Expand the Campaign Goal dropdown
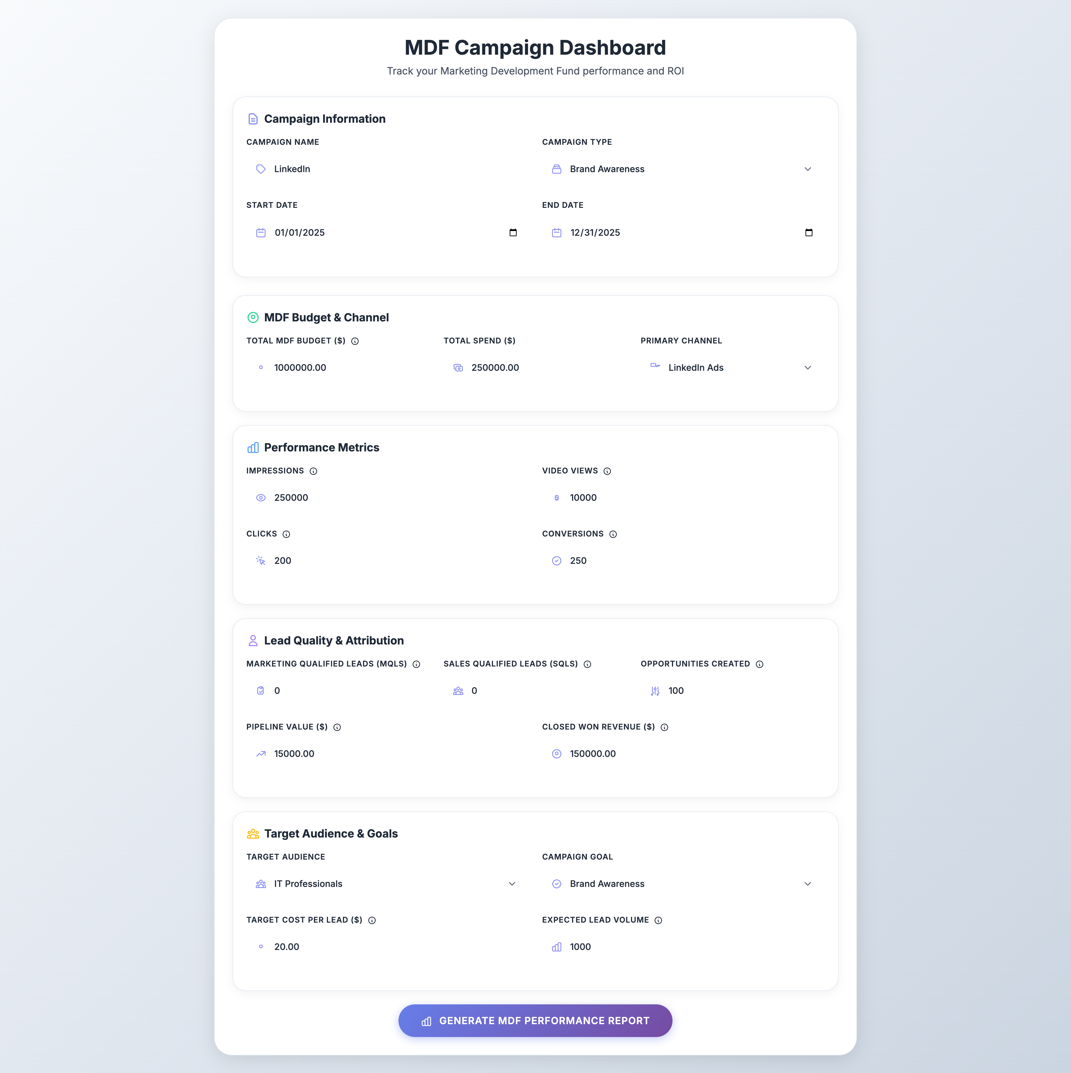 click(x=808, y=884)
